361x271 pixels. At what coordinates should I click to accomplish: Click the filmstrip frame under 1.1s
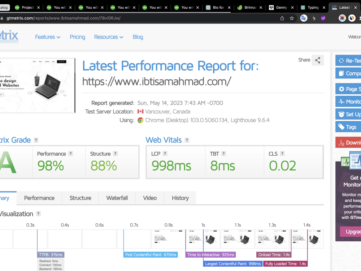pyautogui.click(x=238, y=239)
